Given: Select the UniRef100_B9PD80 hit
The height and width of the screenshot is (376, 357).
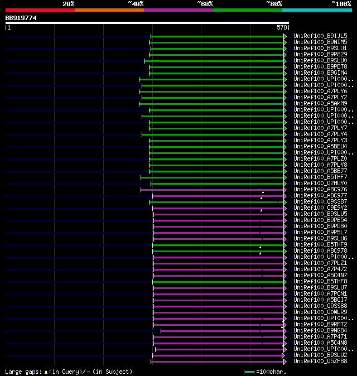Looking at the screenshot, I should tap(320, 226).
